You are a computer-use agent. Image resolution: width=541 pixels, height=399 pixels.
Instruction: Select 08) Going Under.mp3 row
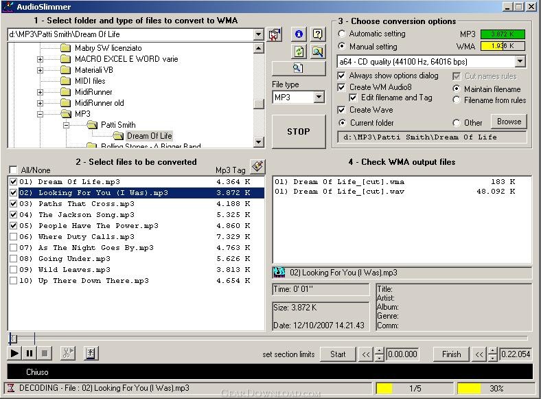[137, 259]
